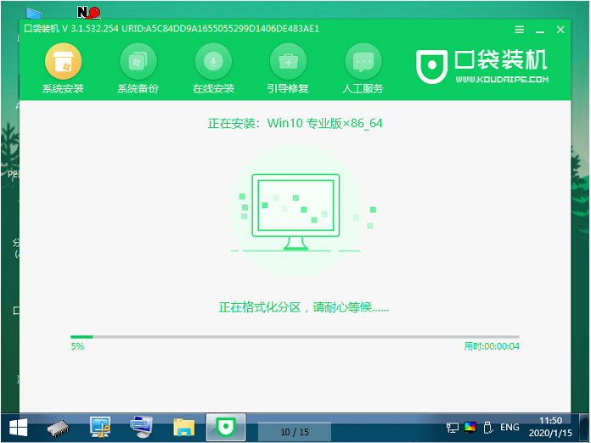Image resolution: width=591 pixels, height=443 pixels.
Task: Open 引导修复 (Boot Repair) tool
Action: 288,63
